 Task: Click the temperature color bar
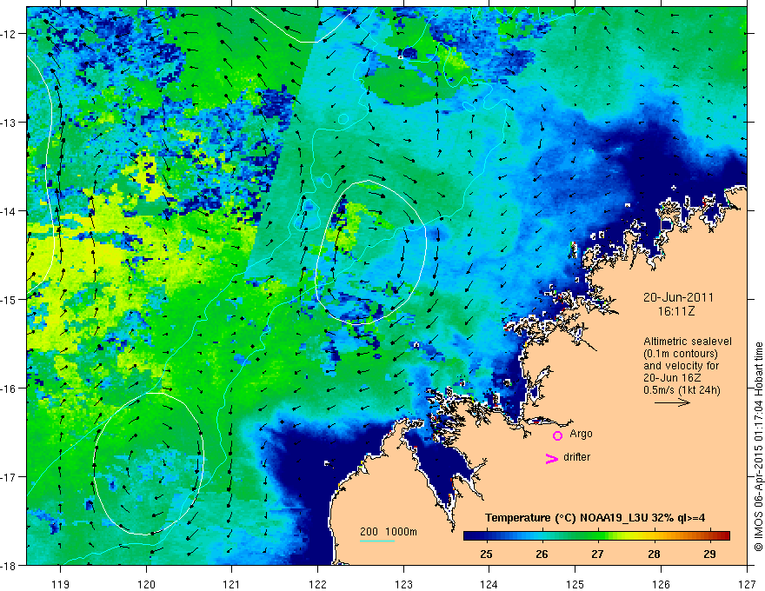coord(596,536)
